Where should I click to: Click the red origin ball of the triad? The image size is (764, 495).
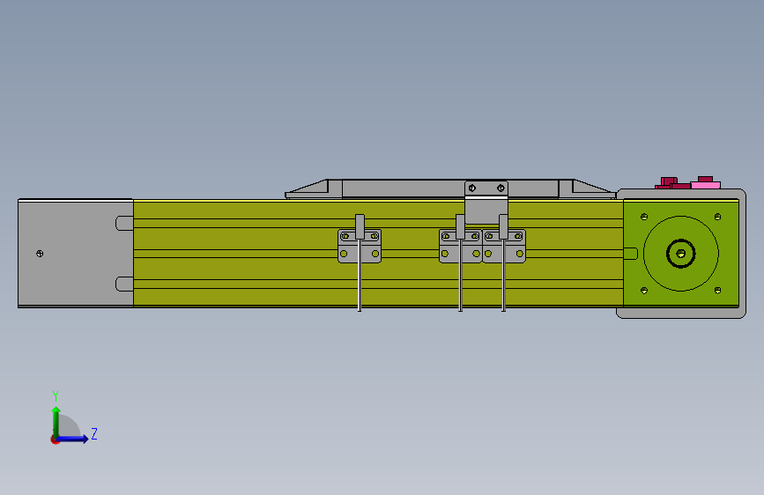[x=55, y=440]
